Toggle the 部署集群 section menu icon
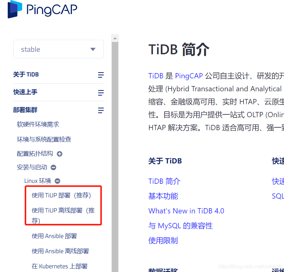This screenshot has height=272, width=284. click(101, 110)
